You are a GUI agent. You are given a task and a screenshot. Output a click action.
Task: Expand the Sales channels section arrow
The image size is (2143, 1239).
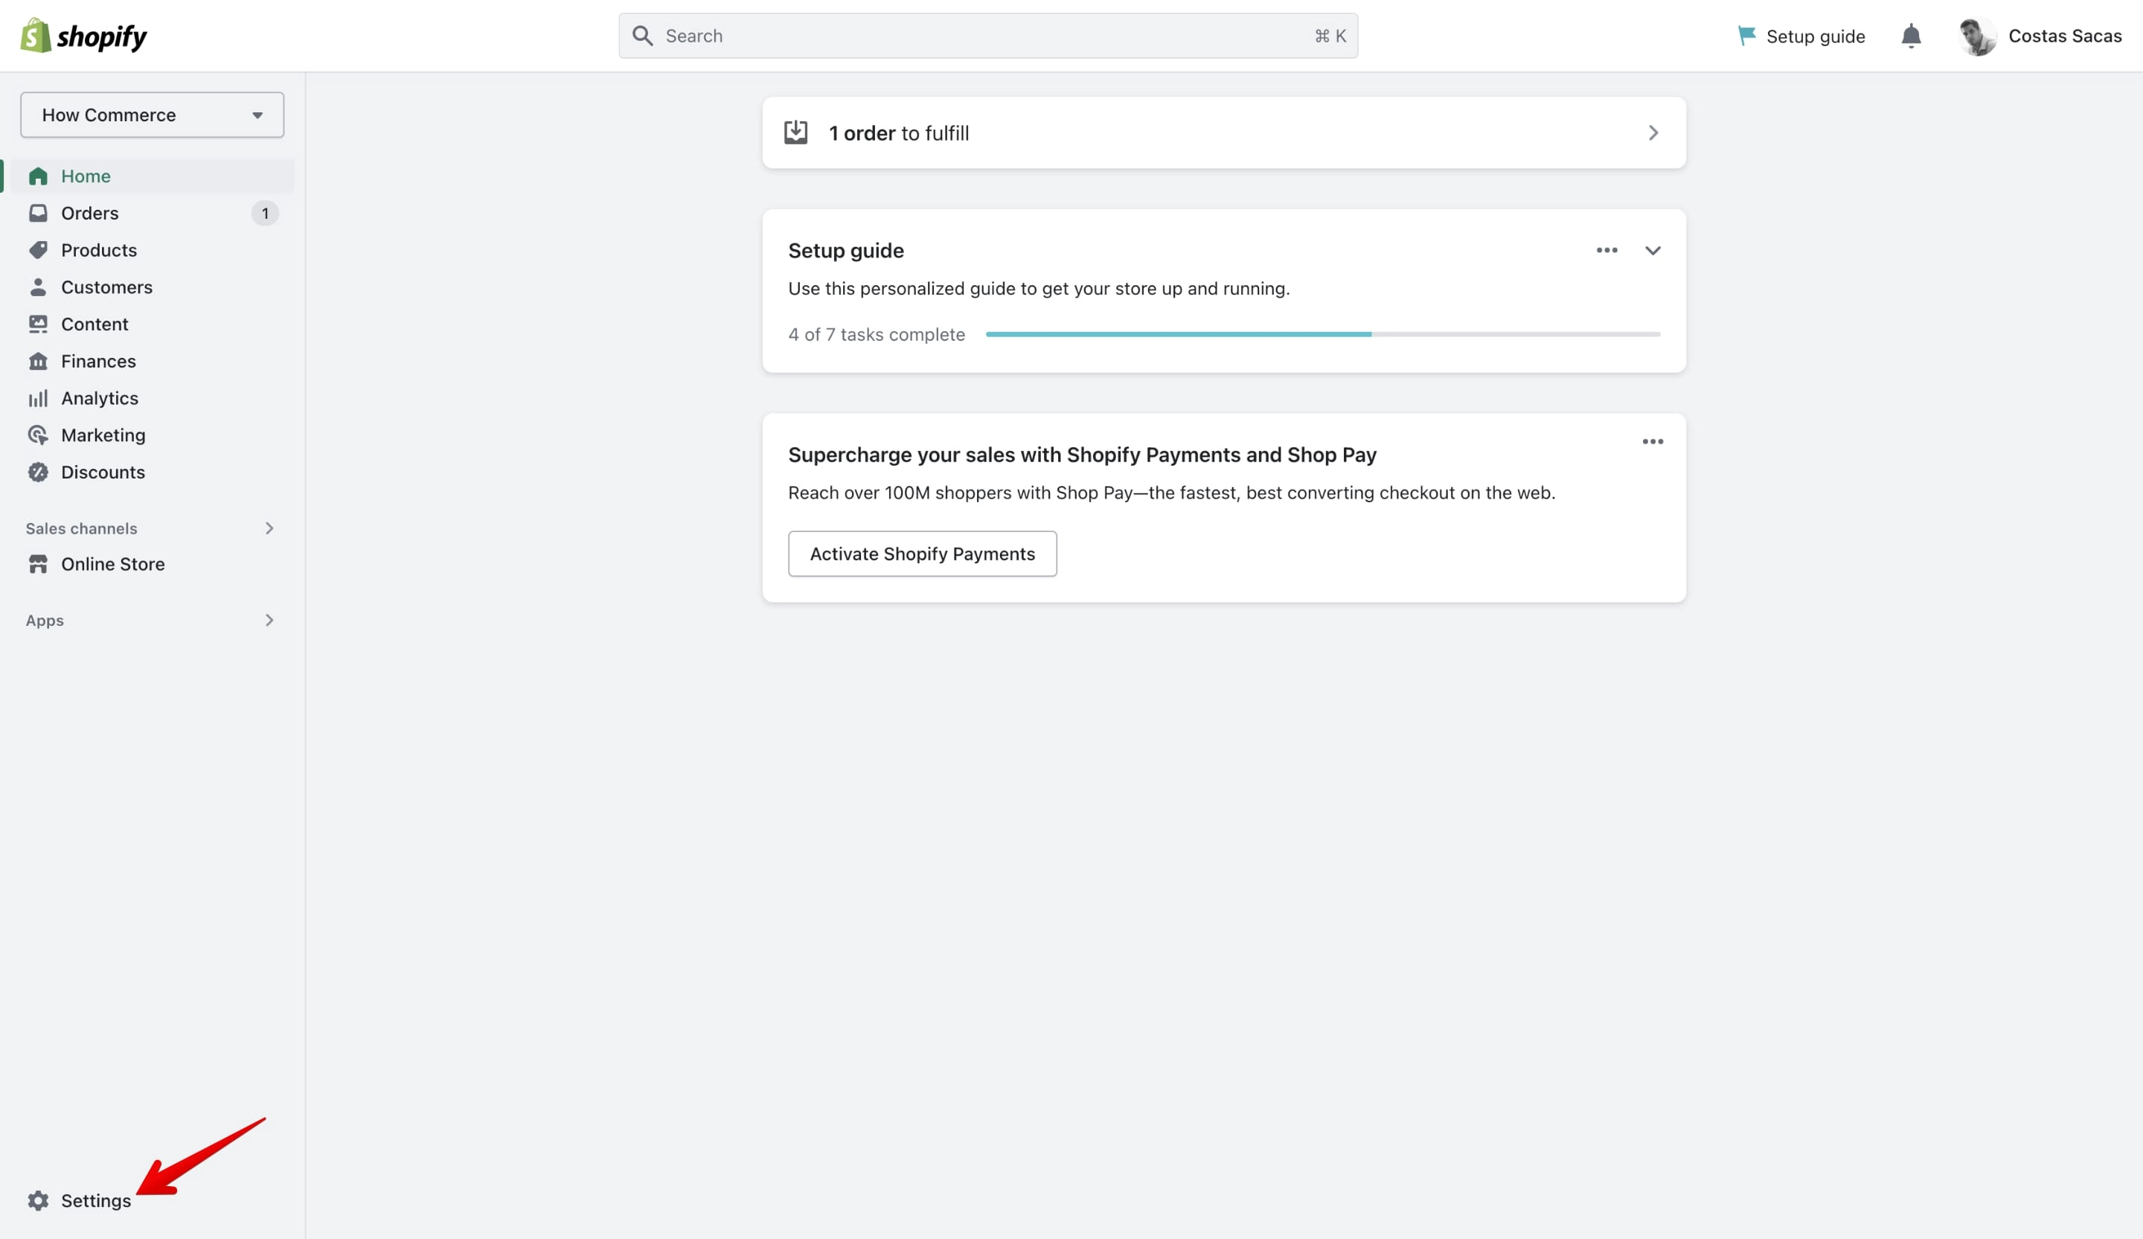[269, 528]
